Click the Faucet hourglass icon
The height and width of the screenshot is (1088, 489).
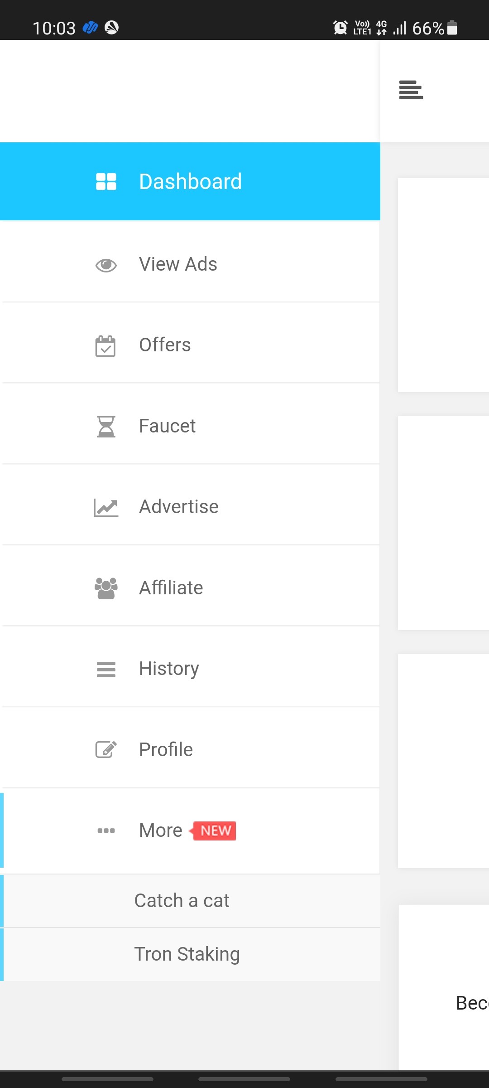point(106,427)
